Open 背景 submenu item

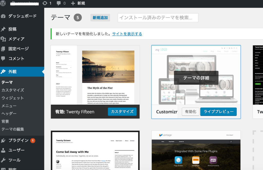(5, 121)
